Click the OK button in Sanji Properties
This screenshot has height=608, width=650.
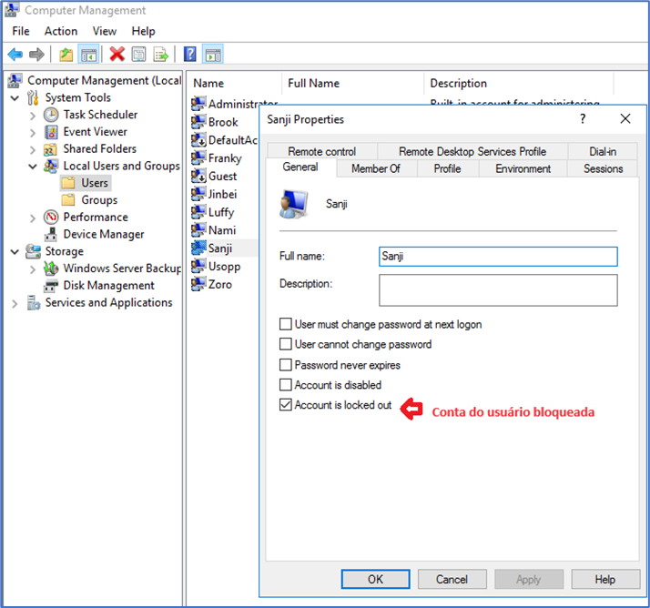pyautogui.click(x=375, y=579)
